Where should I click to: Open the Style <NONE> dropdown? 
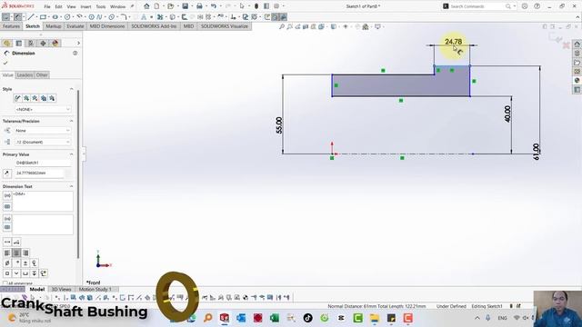click(43, 109)
